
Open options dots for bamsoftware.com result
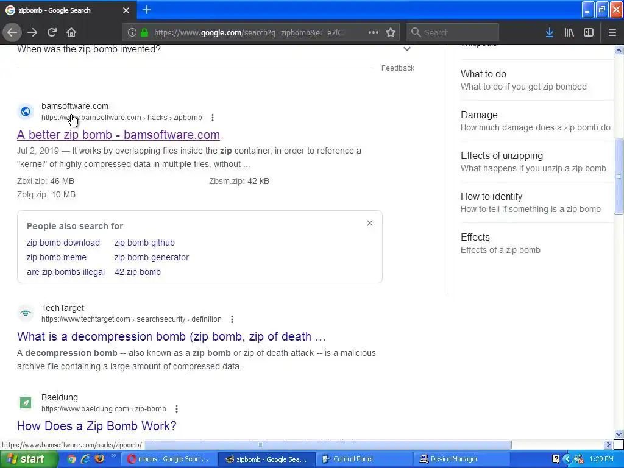pyautogui.click(x=213, y=118)
